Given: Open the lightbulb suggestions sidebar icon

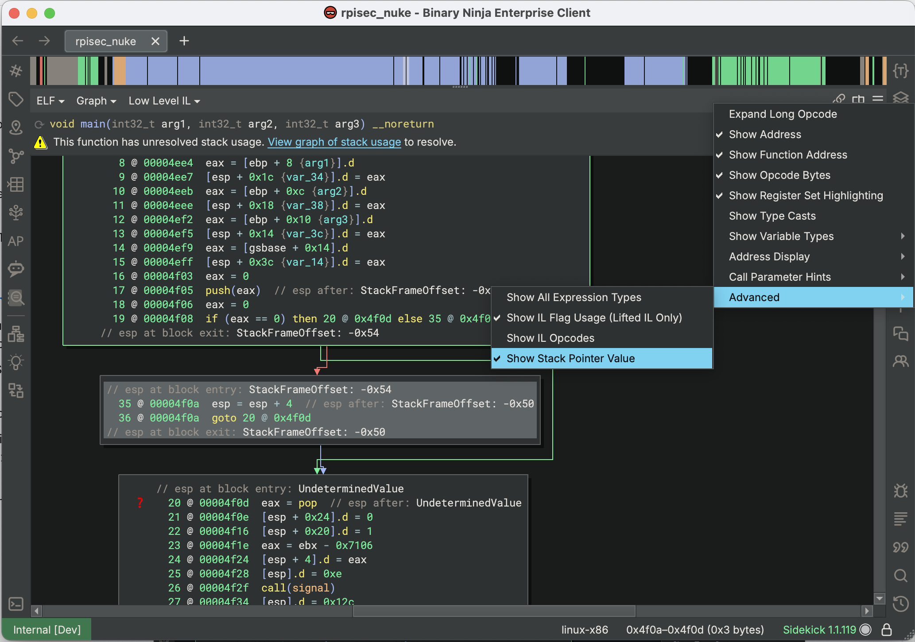Looking at the screenshot, I should point(16,362).
